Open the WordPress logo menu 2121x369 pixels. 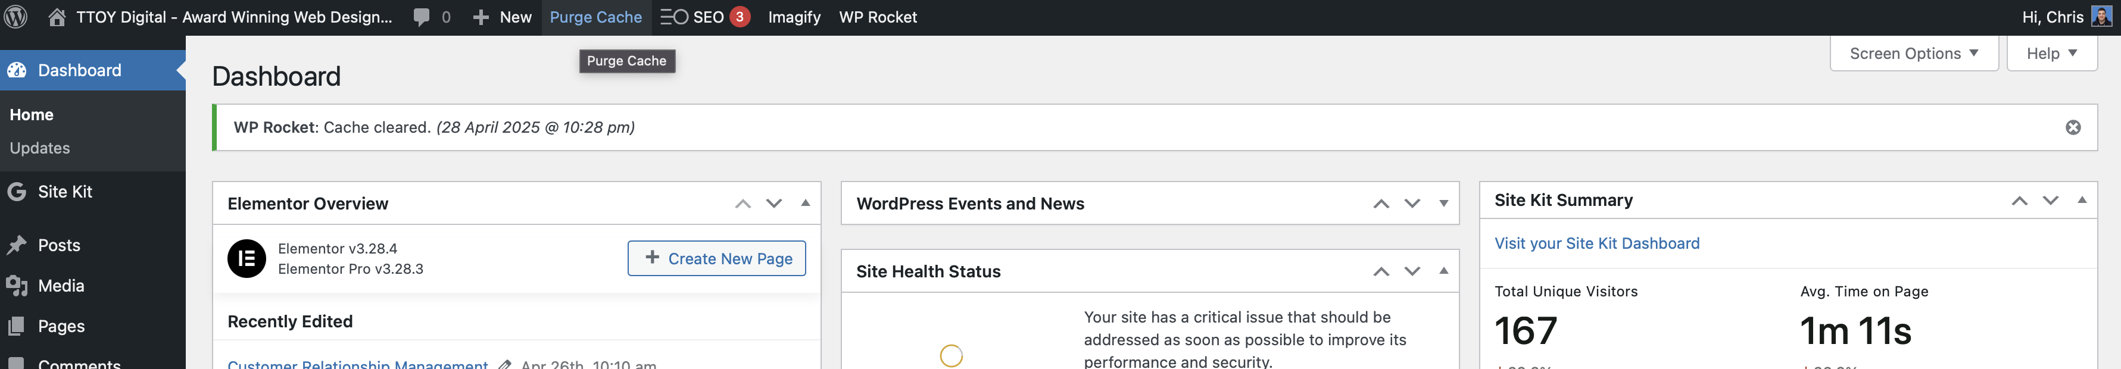[15, 17]
